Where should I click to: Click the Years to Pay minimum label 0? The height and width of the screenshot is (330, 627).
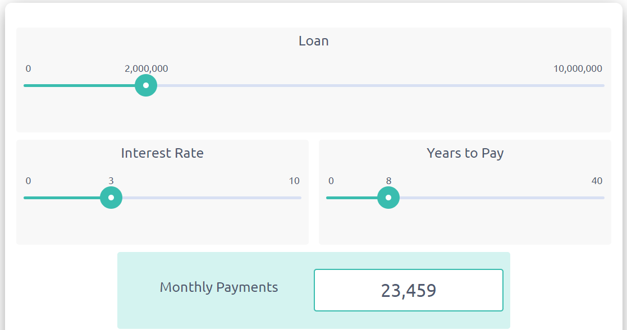click(x=331, y=181)
